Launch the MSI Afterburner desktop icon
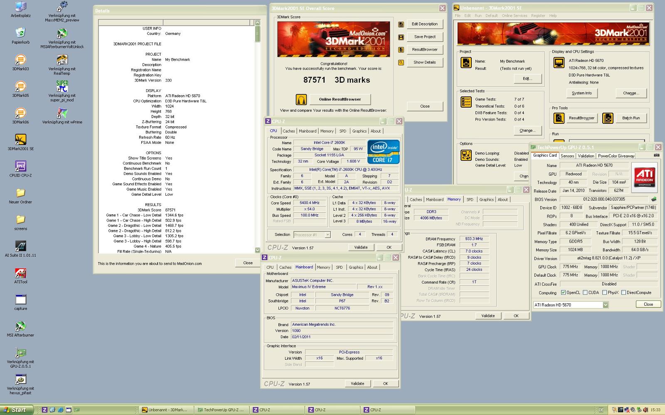Viewport: 665px width, 415px height. click(x=20, y=326)
